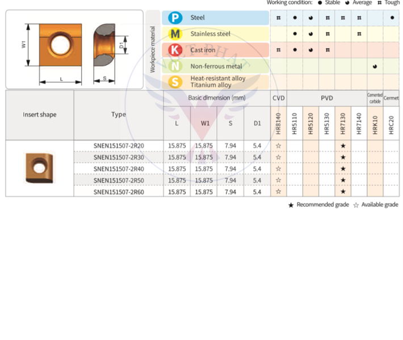Click the W1 dimension column header
The height and width of the screenshot is (340, 403).
pyautogui.click(x=205, y=124)
